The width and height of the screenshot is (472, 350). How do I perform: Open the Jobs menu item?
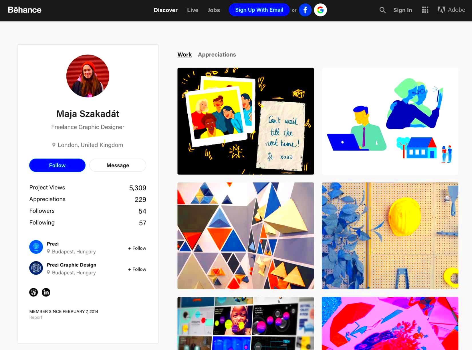(x=214, y=10)
